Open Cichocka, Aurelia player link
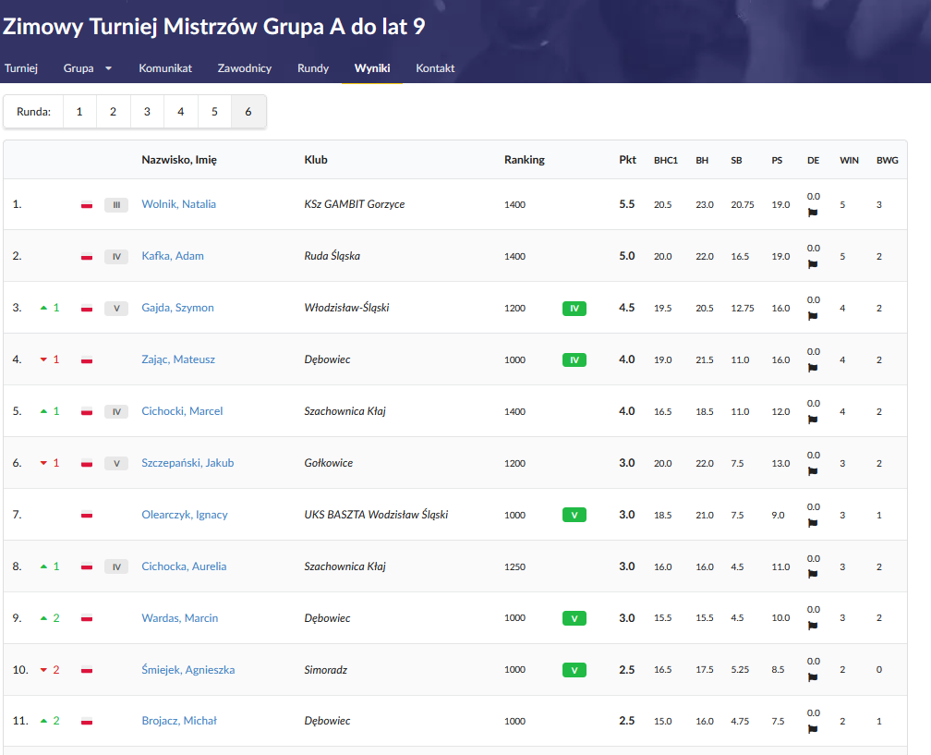 tap(184, 566)
